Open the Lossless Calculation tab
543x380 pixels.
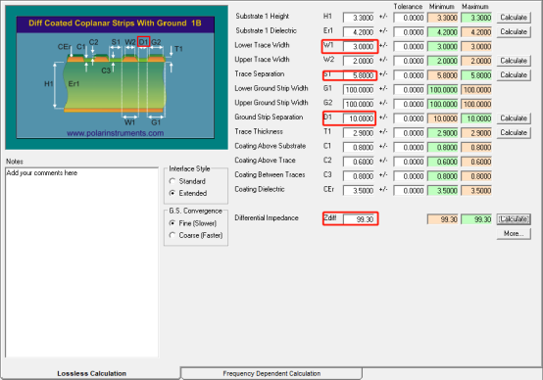coord(92,373)
